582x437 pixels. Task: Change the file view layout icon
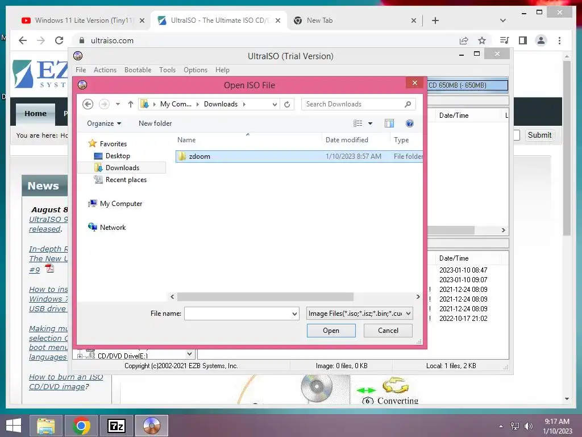pyautogui.click(x=358, y=123)
